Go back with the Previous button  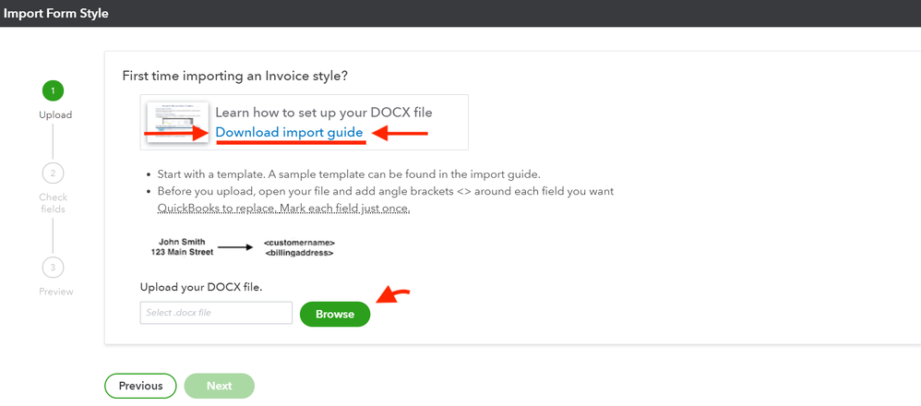click(x=140, y=386)
